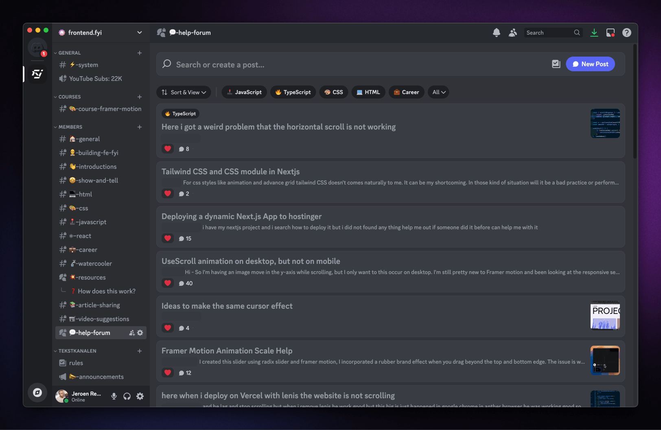The width and height of the screenshot is (661, 430).
Task: Open thumbnail of horizontal scroll post
Action: pos(605,123)
